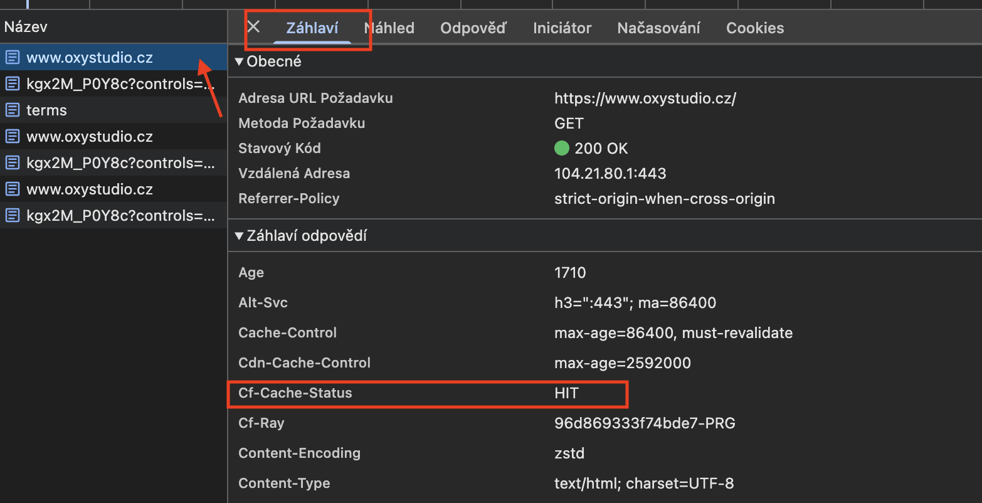Select the last kgx2M_P0Y8c request row
982x503 pixels.
114,216
